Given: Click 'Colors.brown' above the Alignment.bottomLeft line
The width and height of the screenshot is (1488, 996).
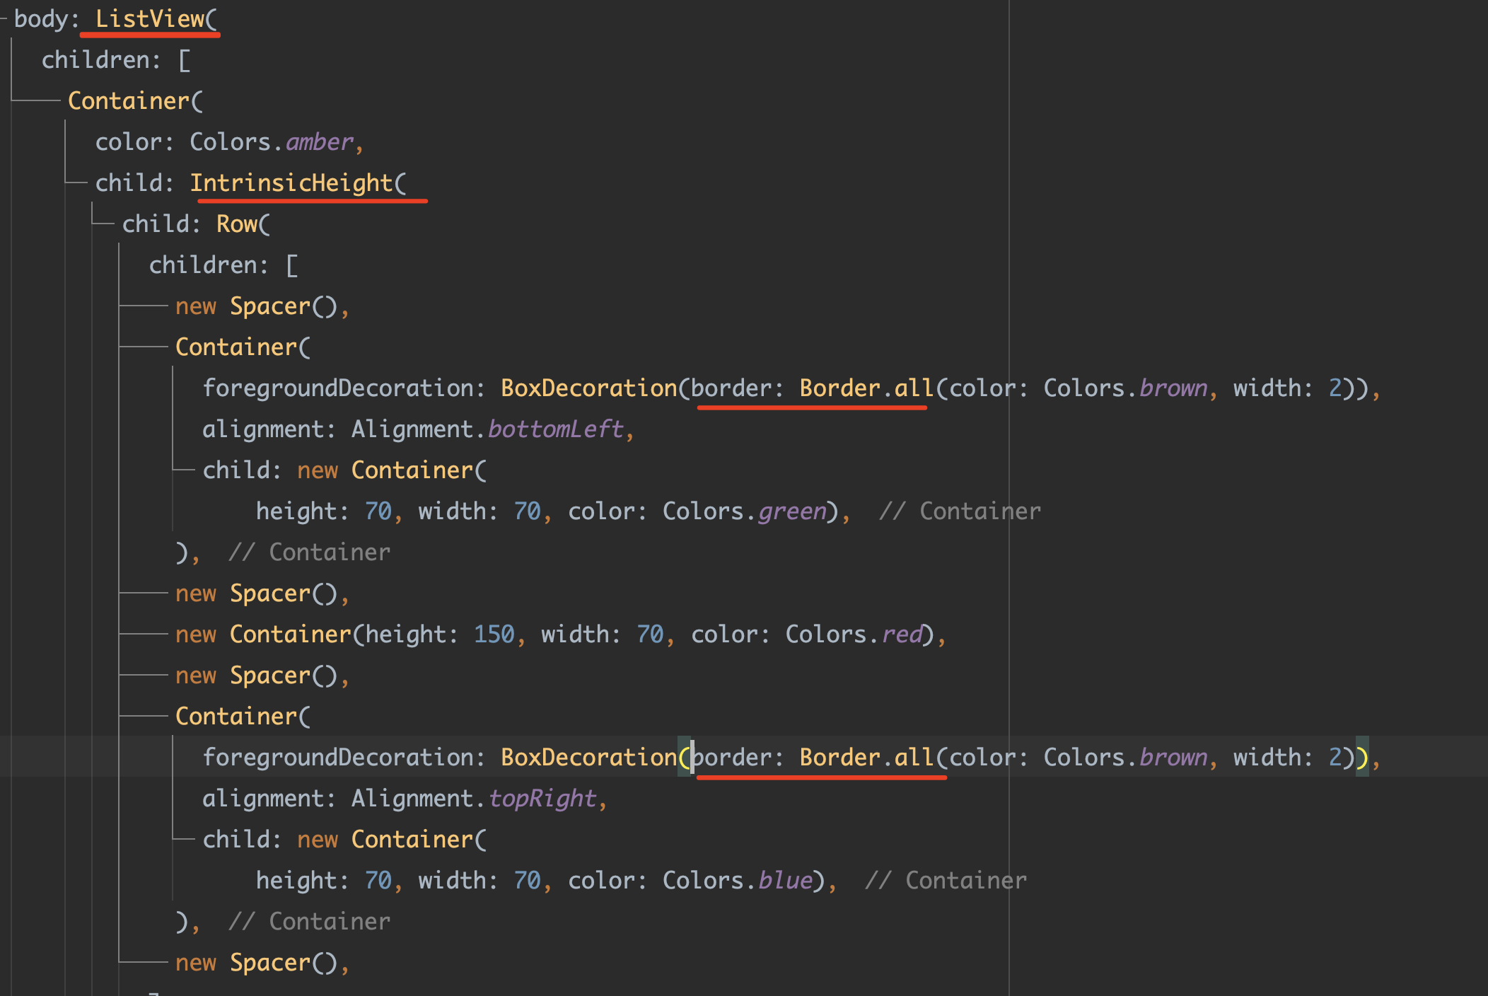Looking at the screenshot, I should 1126,388.
